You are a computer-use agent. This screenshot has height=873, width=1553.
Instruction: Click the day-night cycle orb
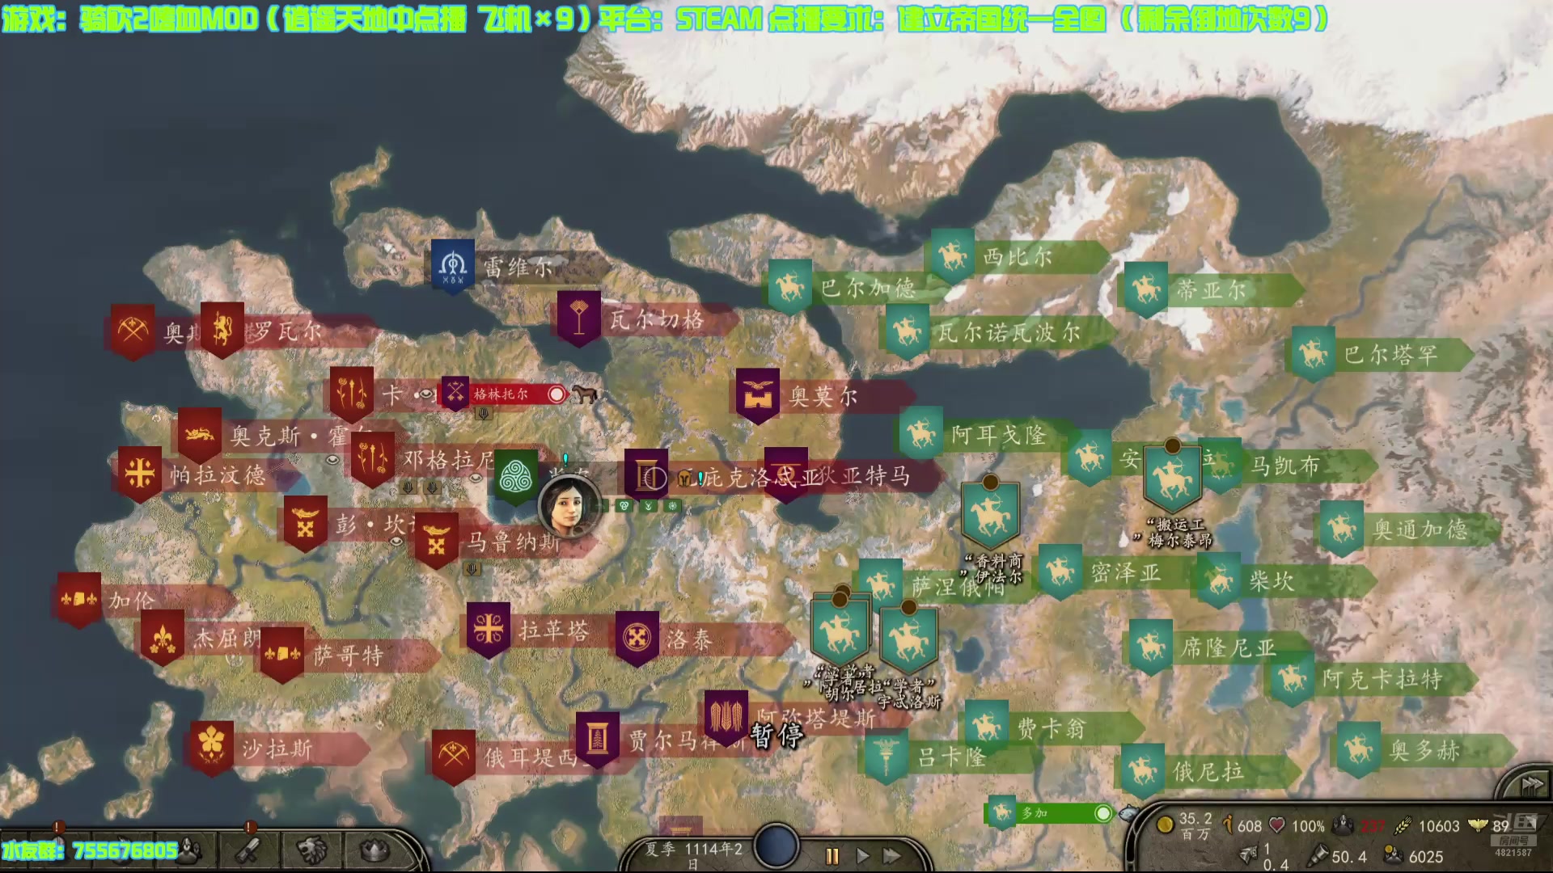pos(776,847)
